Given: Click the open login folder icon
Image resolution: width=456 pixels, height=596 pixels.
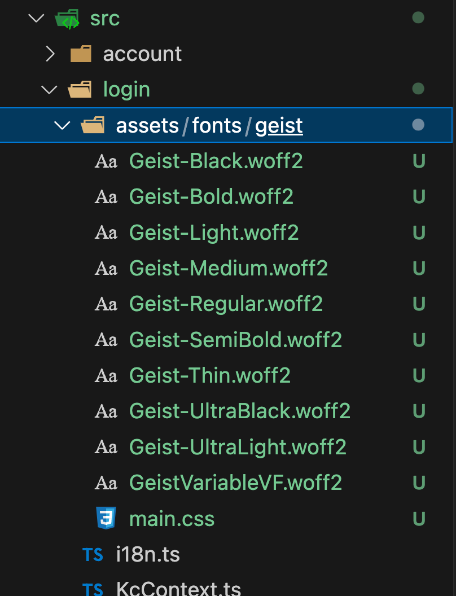Looking at the screenshot, I should coord(80,89).
